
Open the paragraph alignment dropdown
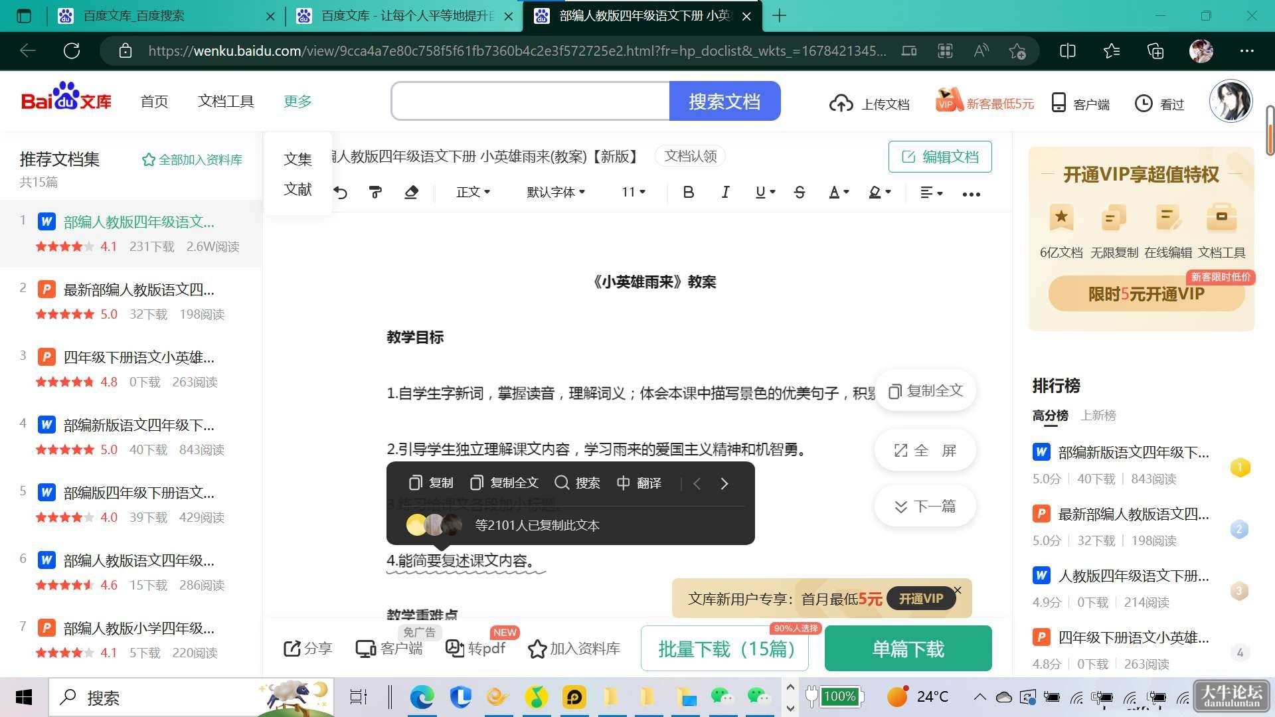pyautogui.click(x=932, y=193)
